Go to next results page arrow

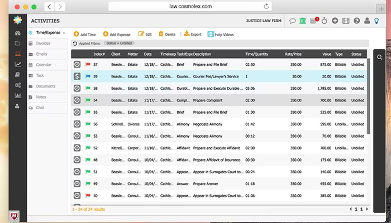(366, 209)
